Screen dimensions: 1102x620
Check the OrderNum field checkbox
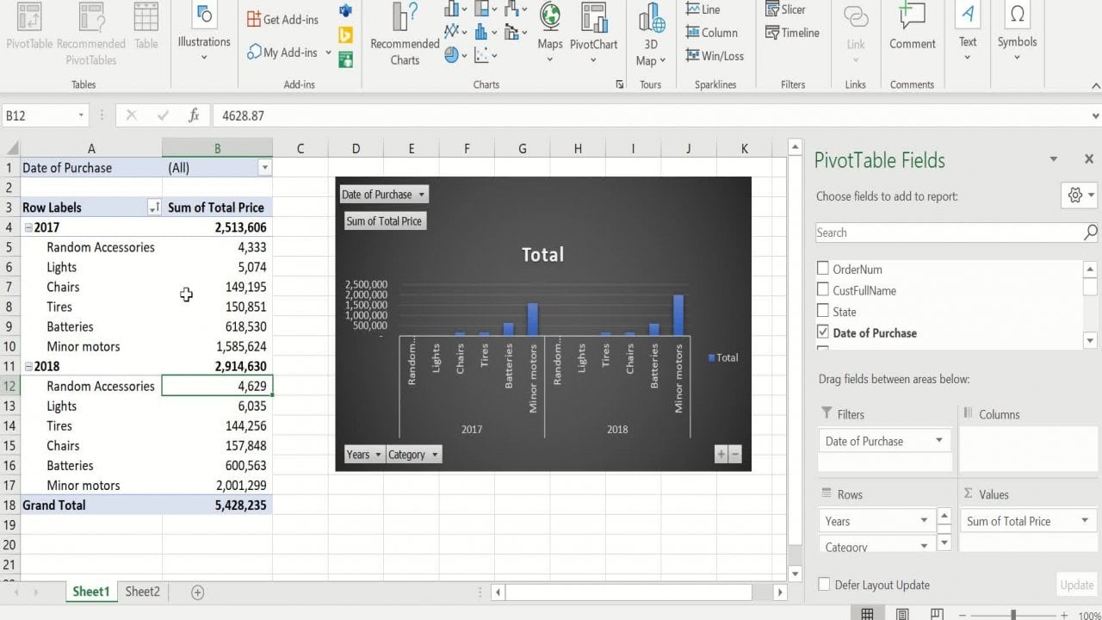click(x=823, y=269)
